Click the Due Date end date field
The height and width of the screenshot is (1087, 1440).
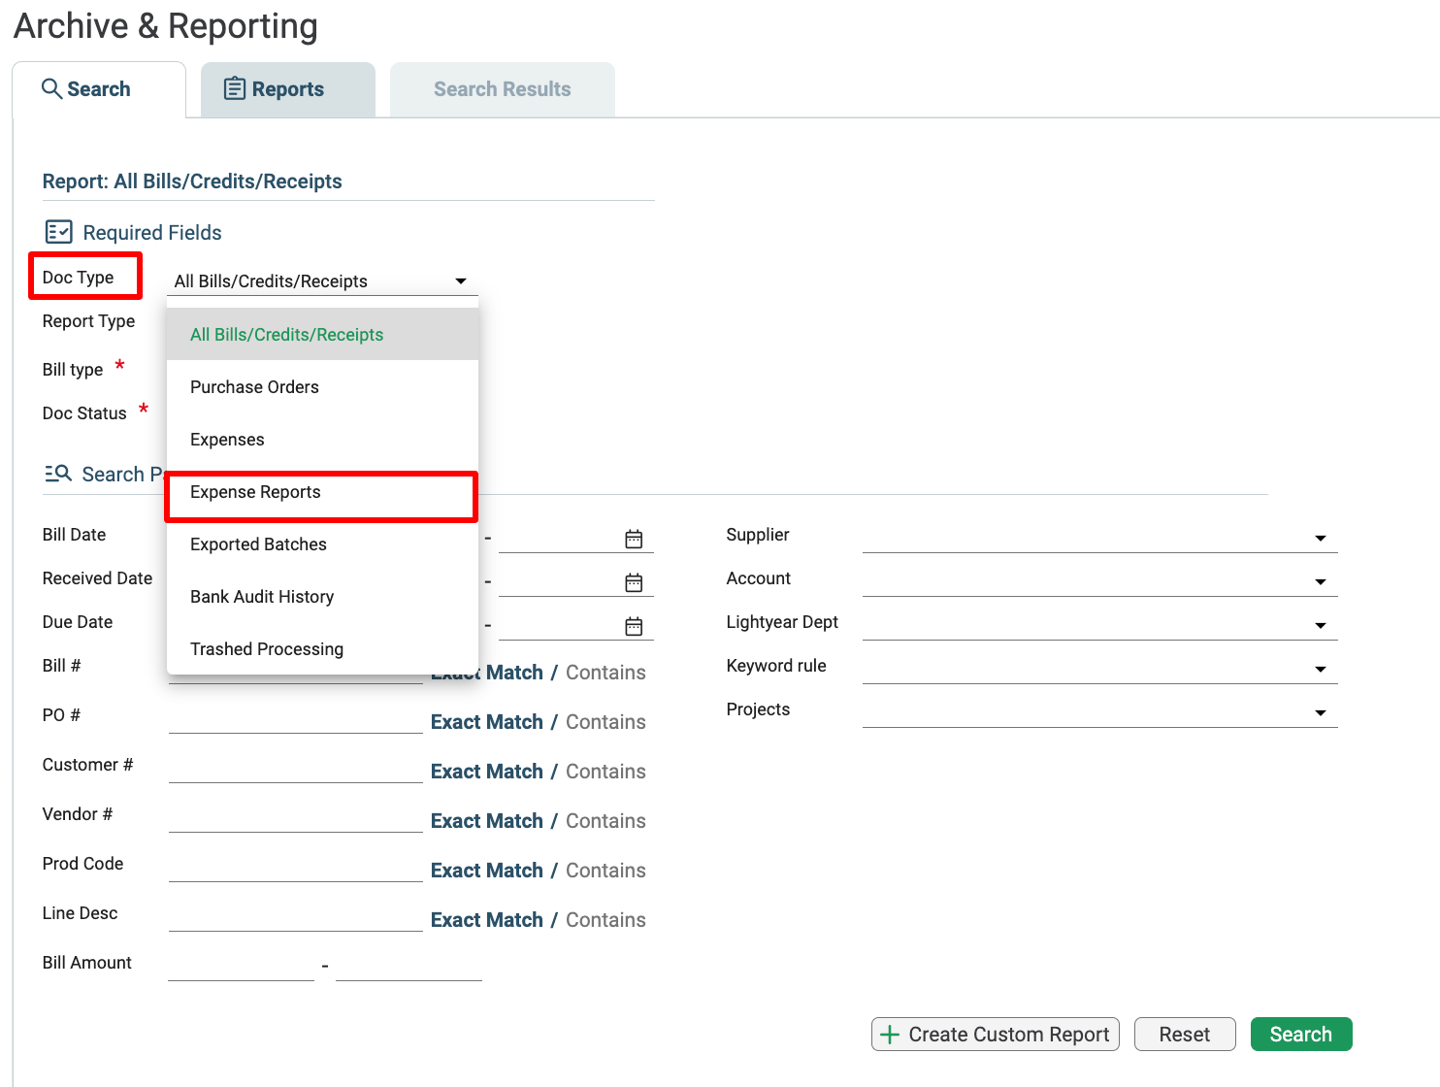coord(560,626)
